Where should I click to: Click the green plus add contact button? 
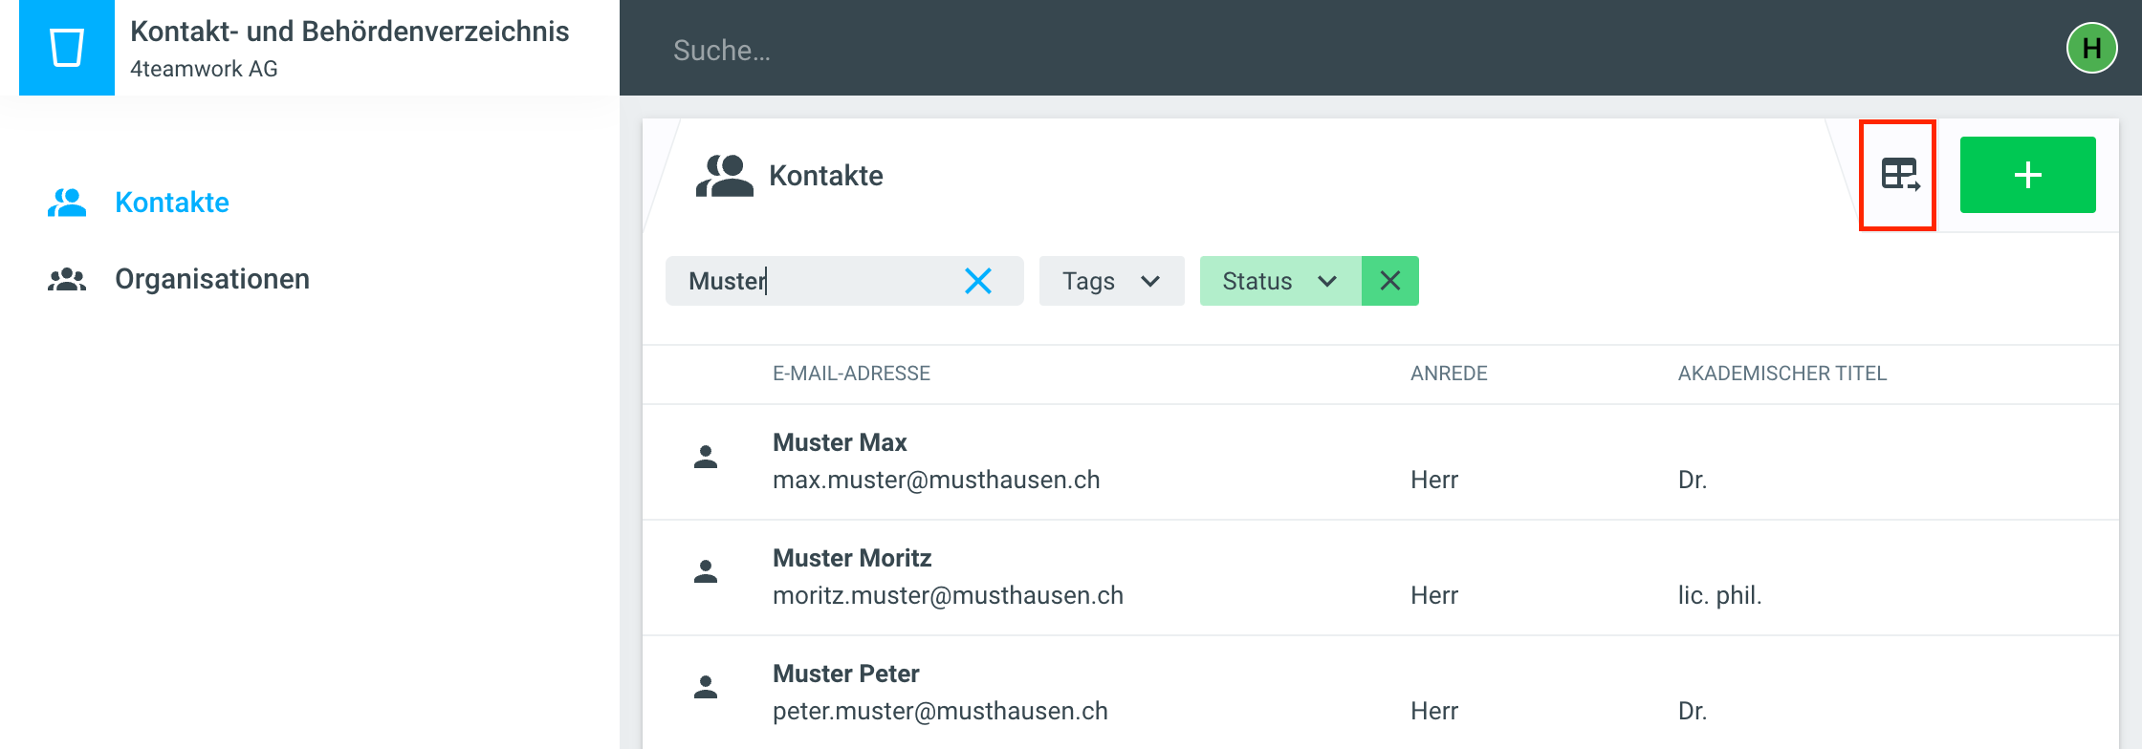point(2027,175)
